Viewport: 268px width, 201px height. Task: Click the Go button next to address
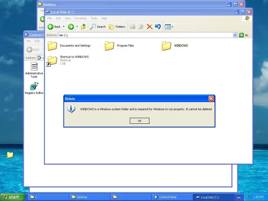click(244, 35)
